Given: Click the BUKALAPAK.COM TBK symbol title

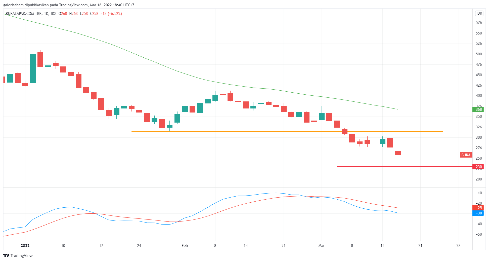Looking at the screenshot, I should tap(24, 14).
